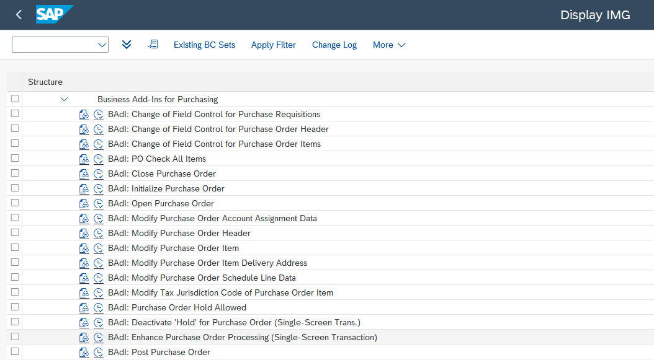Image resolution: width=654 pixels, height=360 pixels.
Task: Click the SAP logo
Action: click(x=54, y=14)
